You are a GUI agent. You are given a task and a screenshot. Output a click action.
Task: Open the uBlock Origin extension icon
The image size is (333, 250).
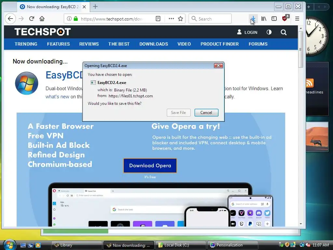pyautogui.click(x=285, y=18)
